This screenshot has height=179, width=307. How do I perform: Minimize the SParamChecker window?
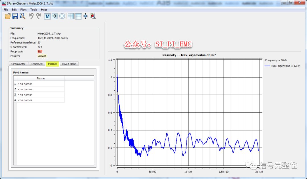[x=285, y=3]
